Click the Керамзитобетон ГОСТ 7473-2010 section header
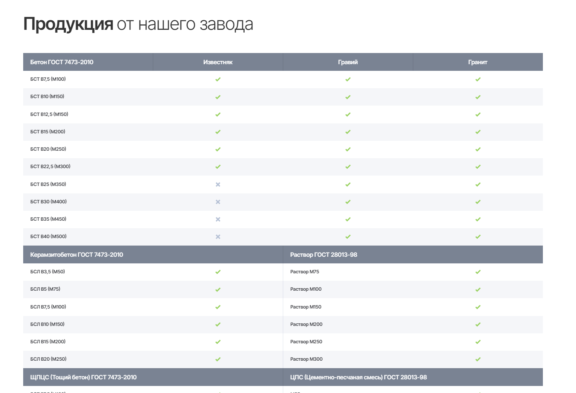The width and height of the screenshot is (576, 393). (x=77, y=255)
